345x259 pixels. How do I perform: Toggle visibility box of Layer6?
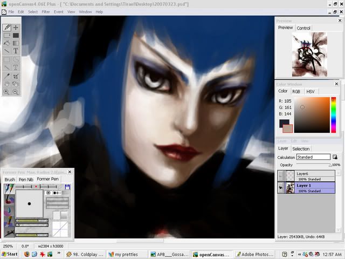click(x=280, y=175)
